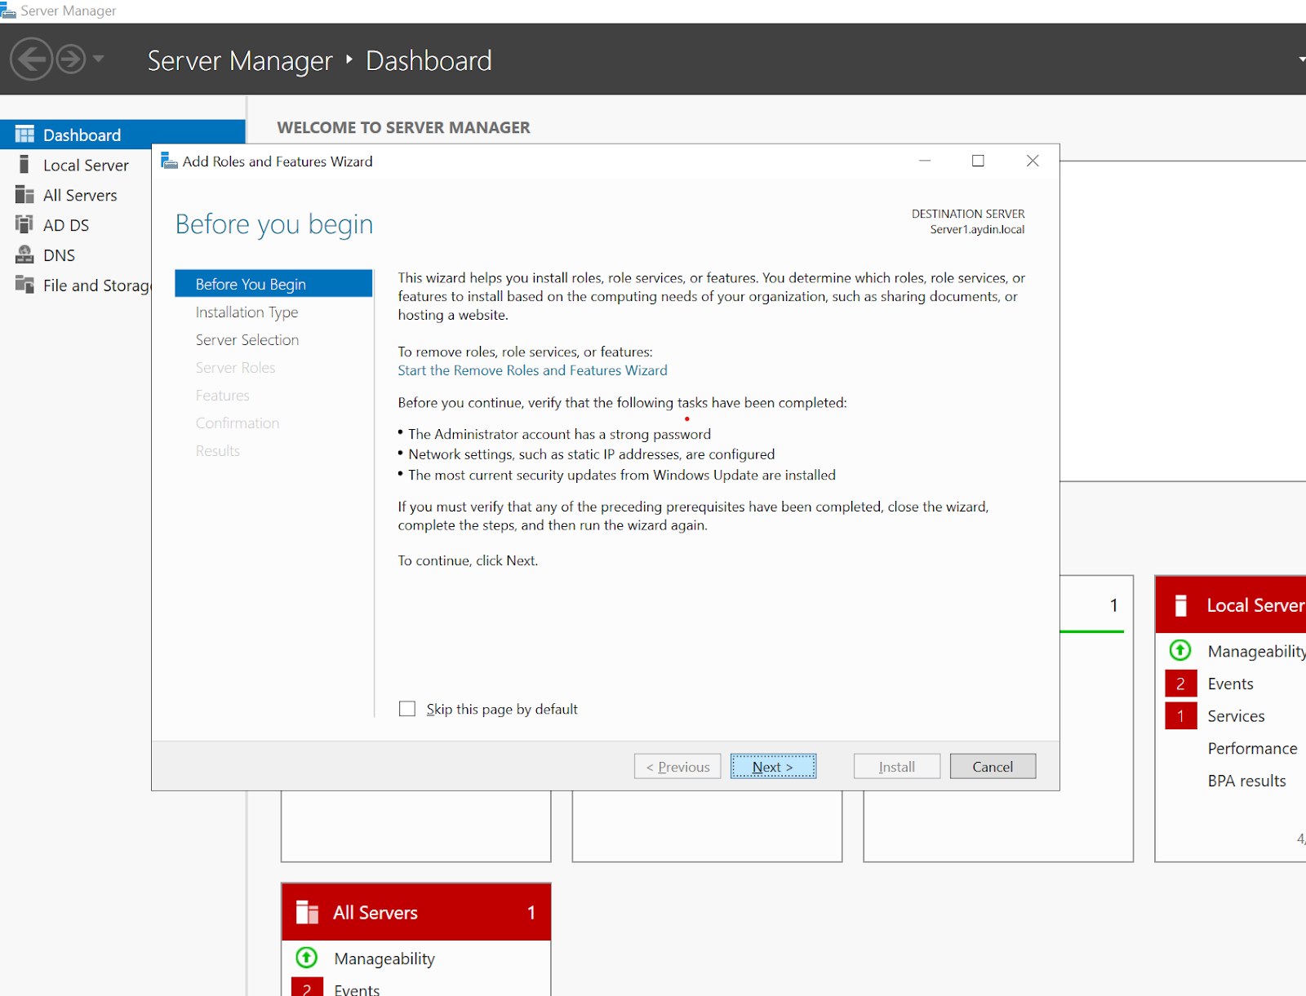The width and height of the screenshot is (1306, 996).
Task: Click Server Manager in the breadcrumb
Action: click(240, 60)
